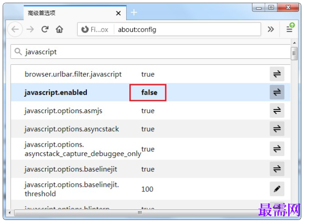This screenshot has height=224, width=309.
Task: Toggle javascript.options.asmjs value
Action: click(277, 110)
